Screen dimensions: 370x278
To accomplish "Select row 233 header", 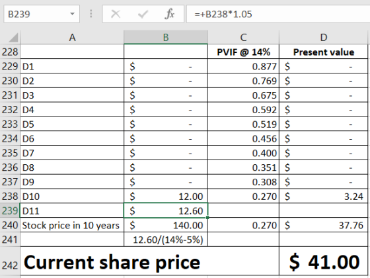I will point(10,124).
